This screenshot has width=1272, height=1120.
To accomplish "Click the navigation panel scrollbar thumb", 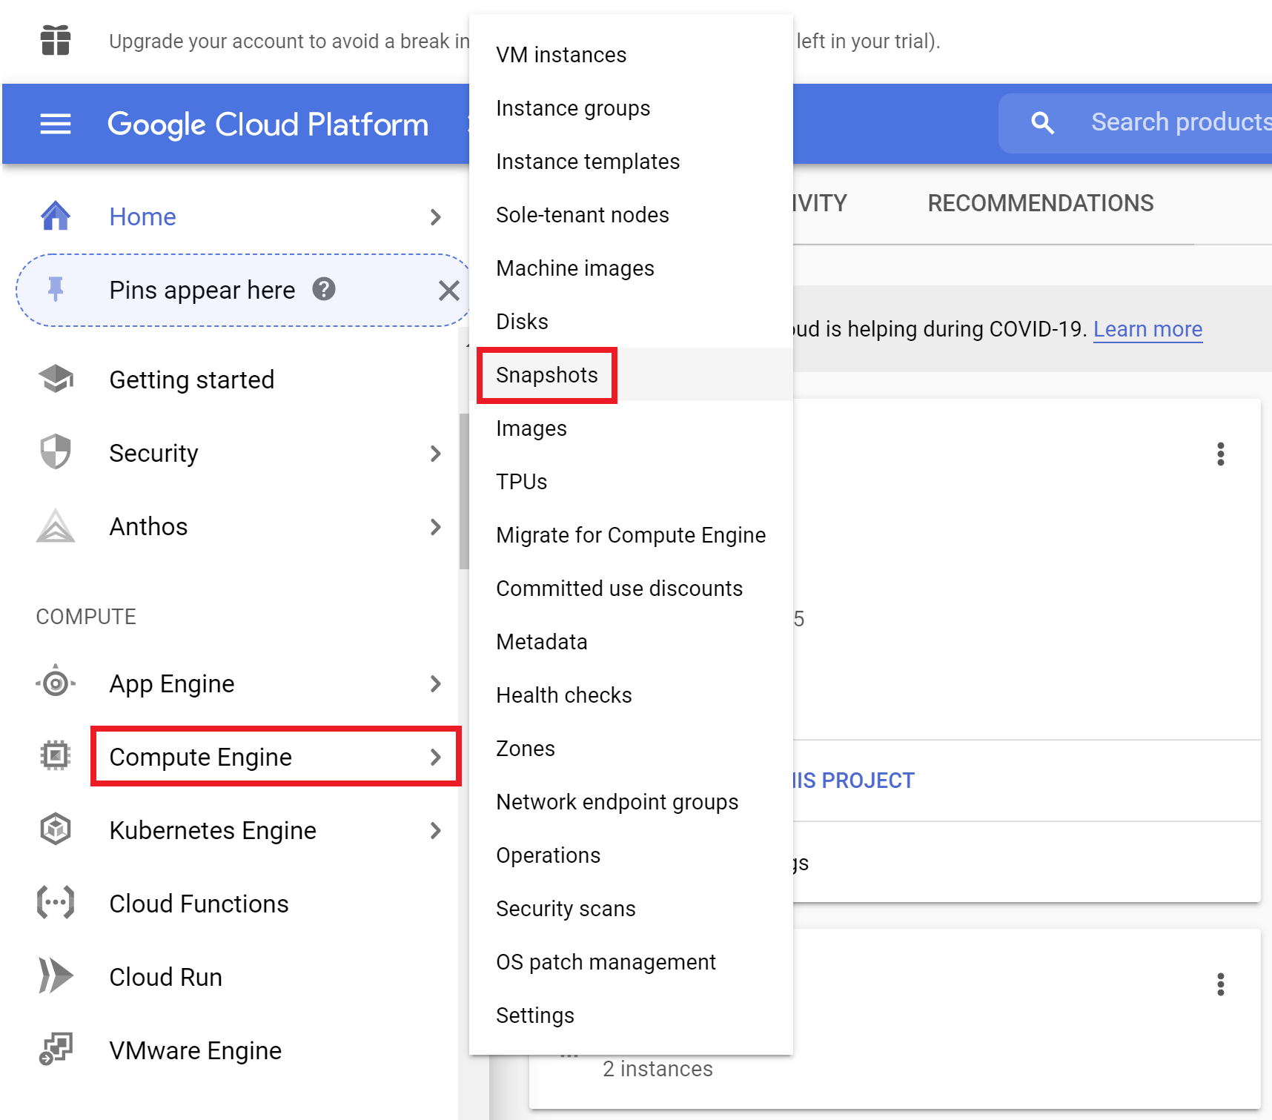I will pos(464,491).
